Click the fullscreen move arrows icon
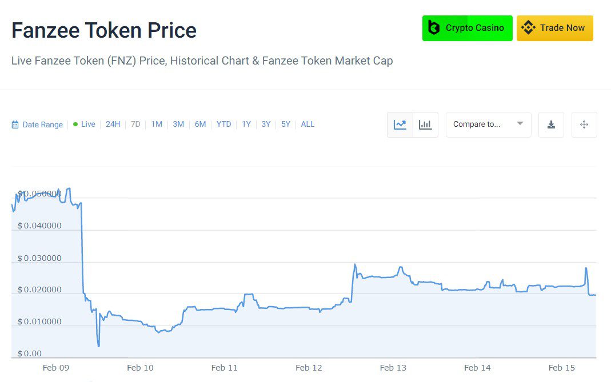This screenshot has height=382, width=611. coord(584,124)
